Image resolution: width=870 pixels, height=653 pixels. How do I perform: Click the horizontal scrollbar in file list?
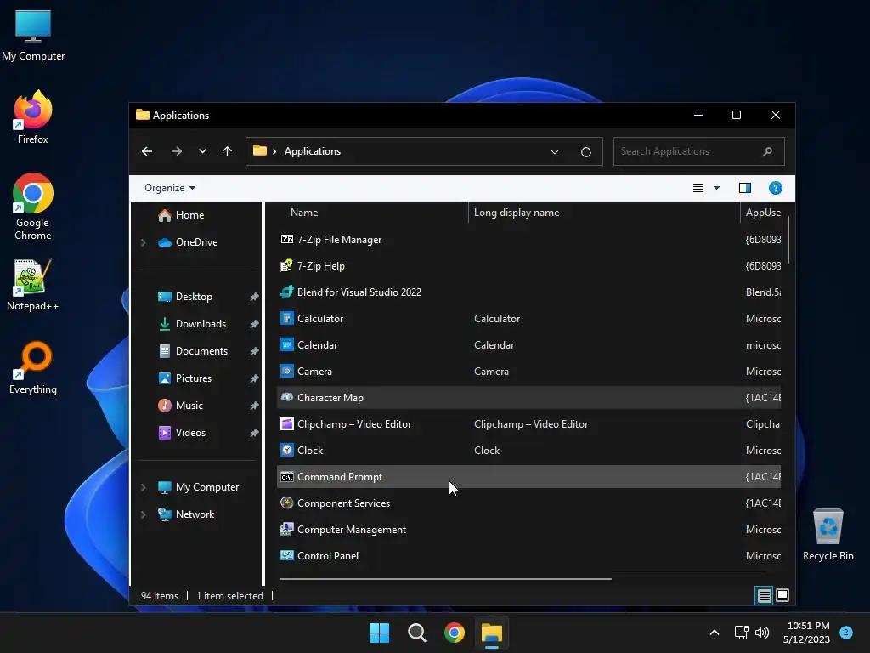445,578
